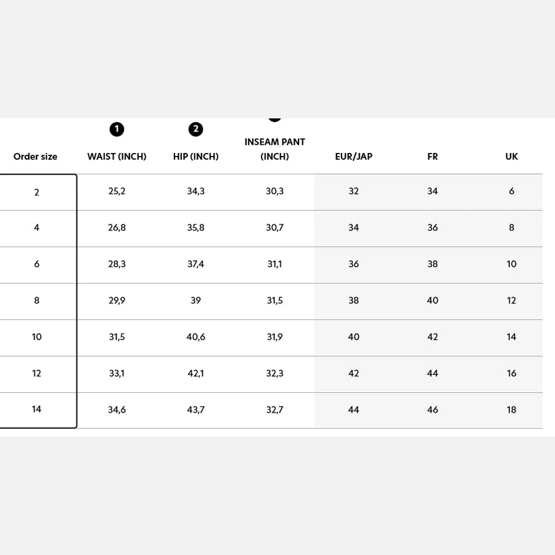Click the INSEAM PANT (INCH) header

274,149
